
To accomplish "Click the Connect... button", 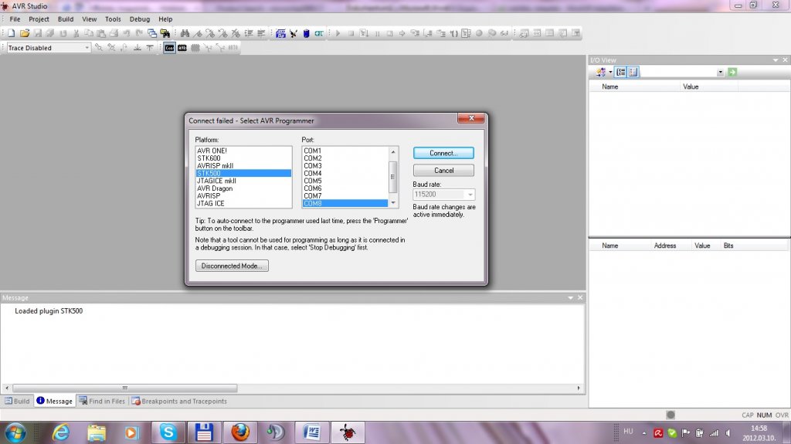I will [x=443, y=153].
